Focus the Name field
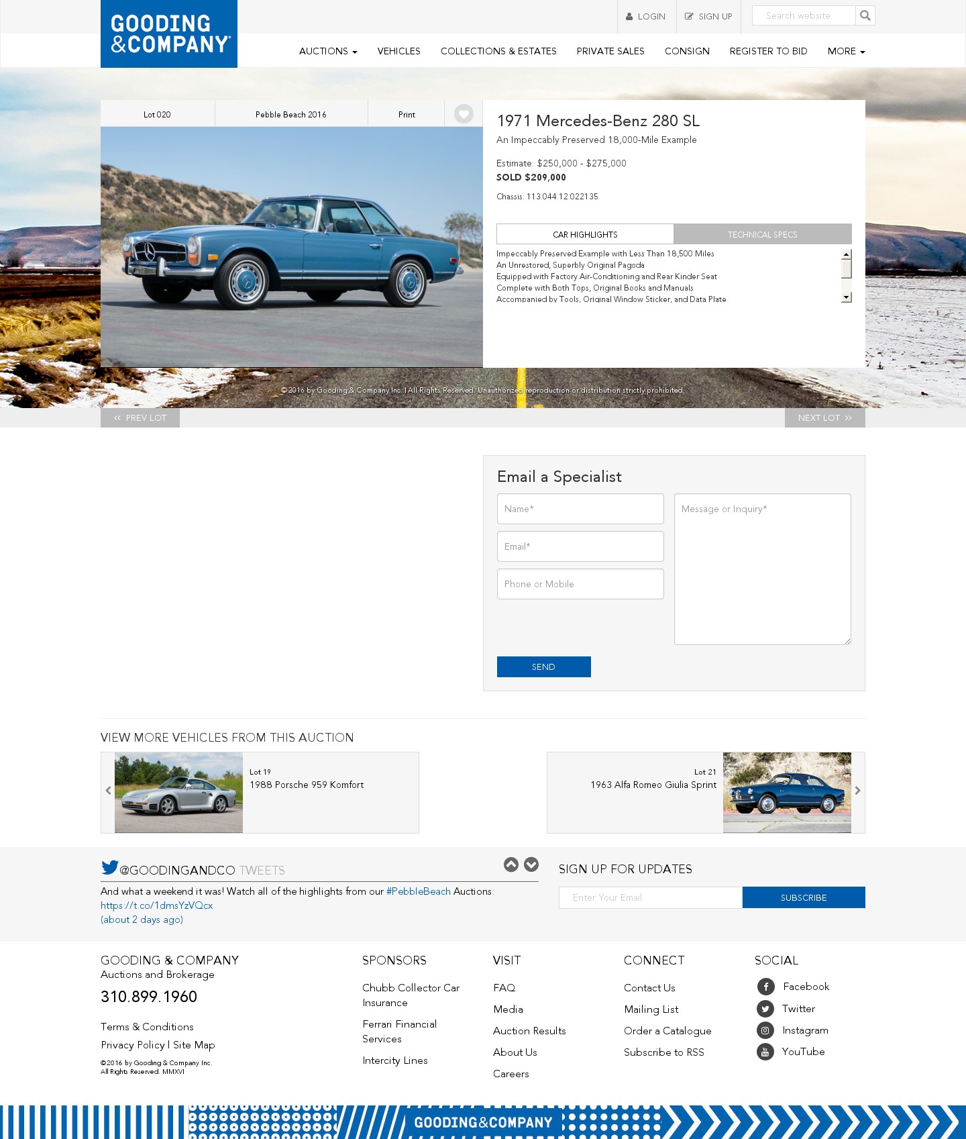This screenshot has height=1139, width=966. tap(580, 509)
